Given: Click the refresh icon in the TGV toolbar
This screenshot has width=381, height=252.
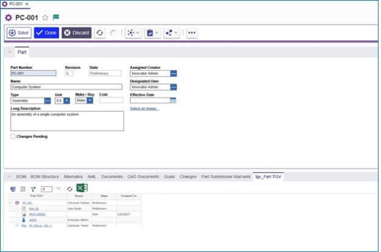Looking at the screenshot, I should [x=70, y=189].
